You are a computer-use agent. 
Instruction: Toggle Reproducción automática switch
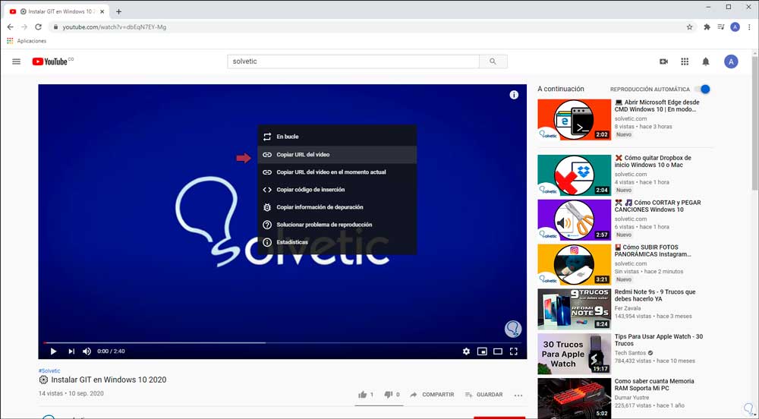(x=702, y=89)
